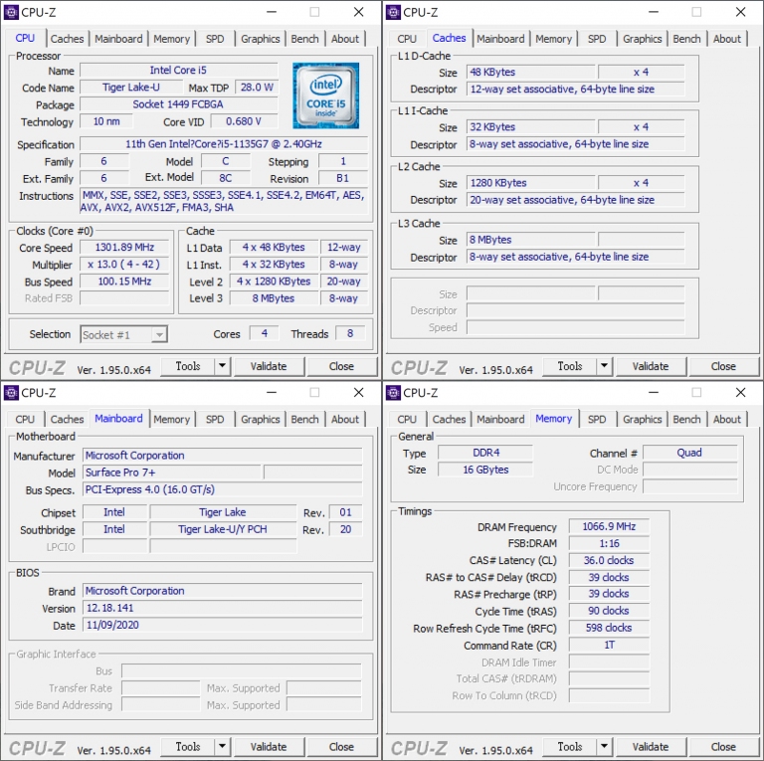Click Close button in the Mainboard window
This screenshot has width=764, height=761.
pyautogui.click(x=341, y=747)
